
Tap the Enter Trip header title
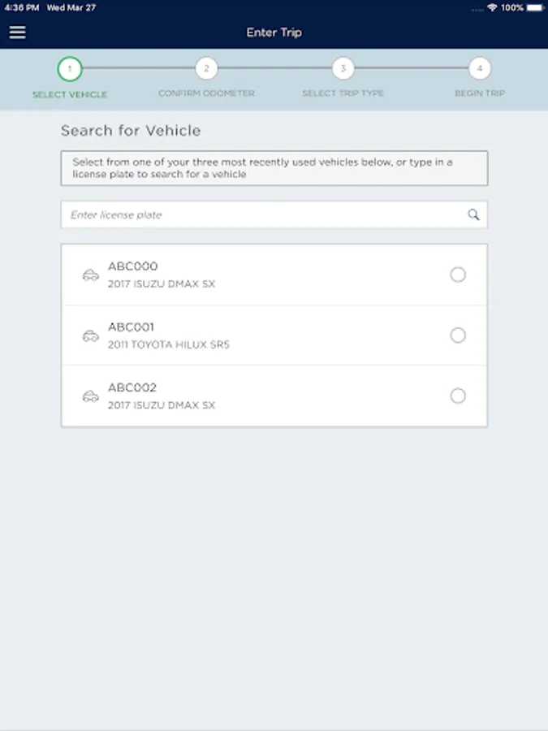[274, 32]
